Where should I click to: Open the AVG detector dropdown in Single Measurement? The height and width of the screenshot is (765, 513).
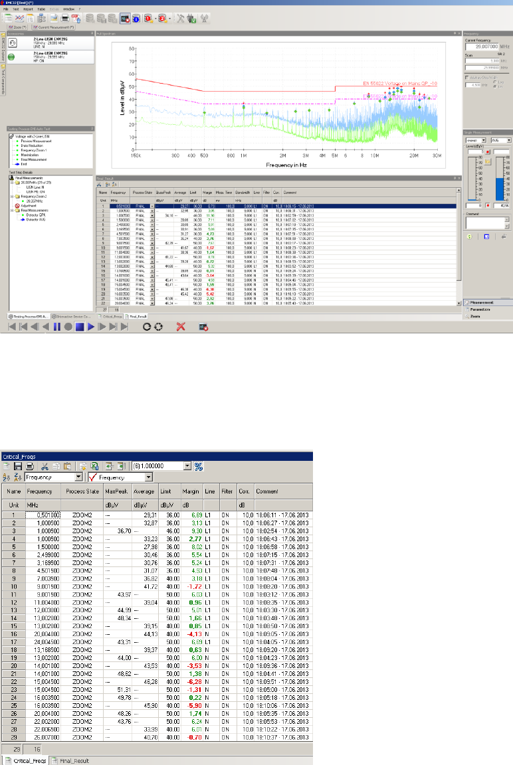point(509,141)
